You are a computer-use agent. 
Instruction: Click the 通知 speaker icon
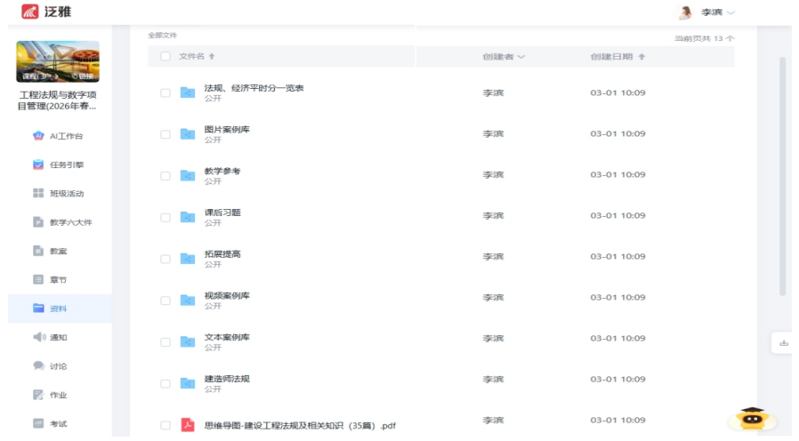pyautogui.click(x=38, y=337)
